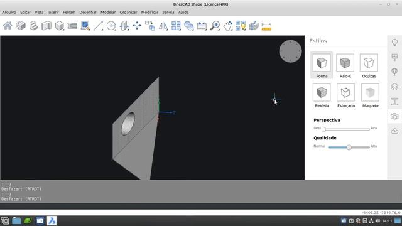The height and width of the screenshot is (226, 402).
Task: Select the box solid tool icon
Action: point(21,26)
